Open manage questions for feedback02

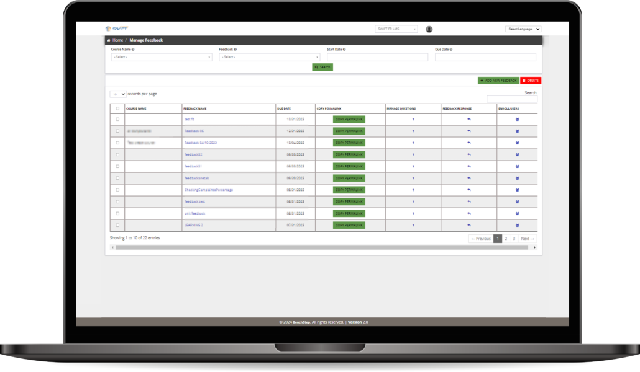[x=413, y=155]
